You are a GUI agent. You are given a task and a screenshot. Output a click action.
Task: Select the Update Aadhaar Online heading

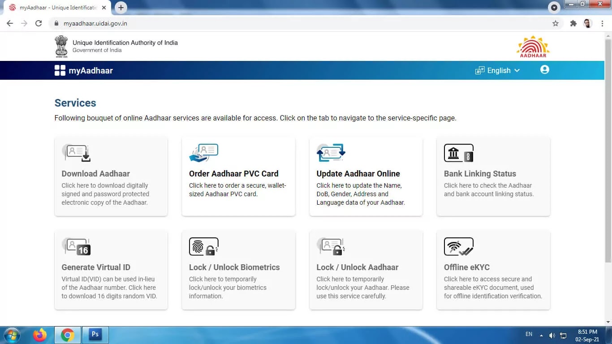358,174
